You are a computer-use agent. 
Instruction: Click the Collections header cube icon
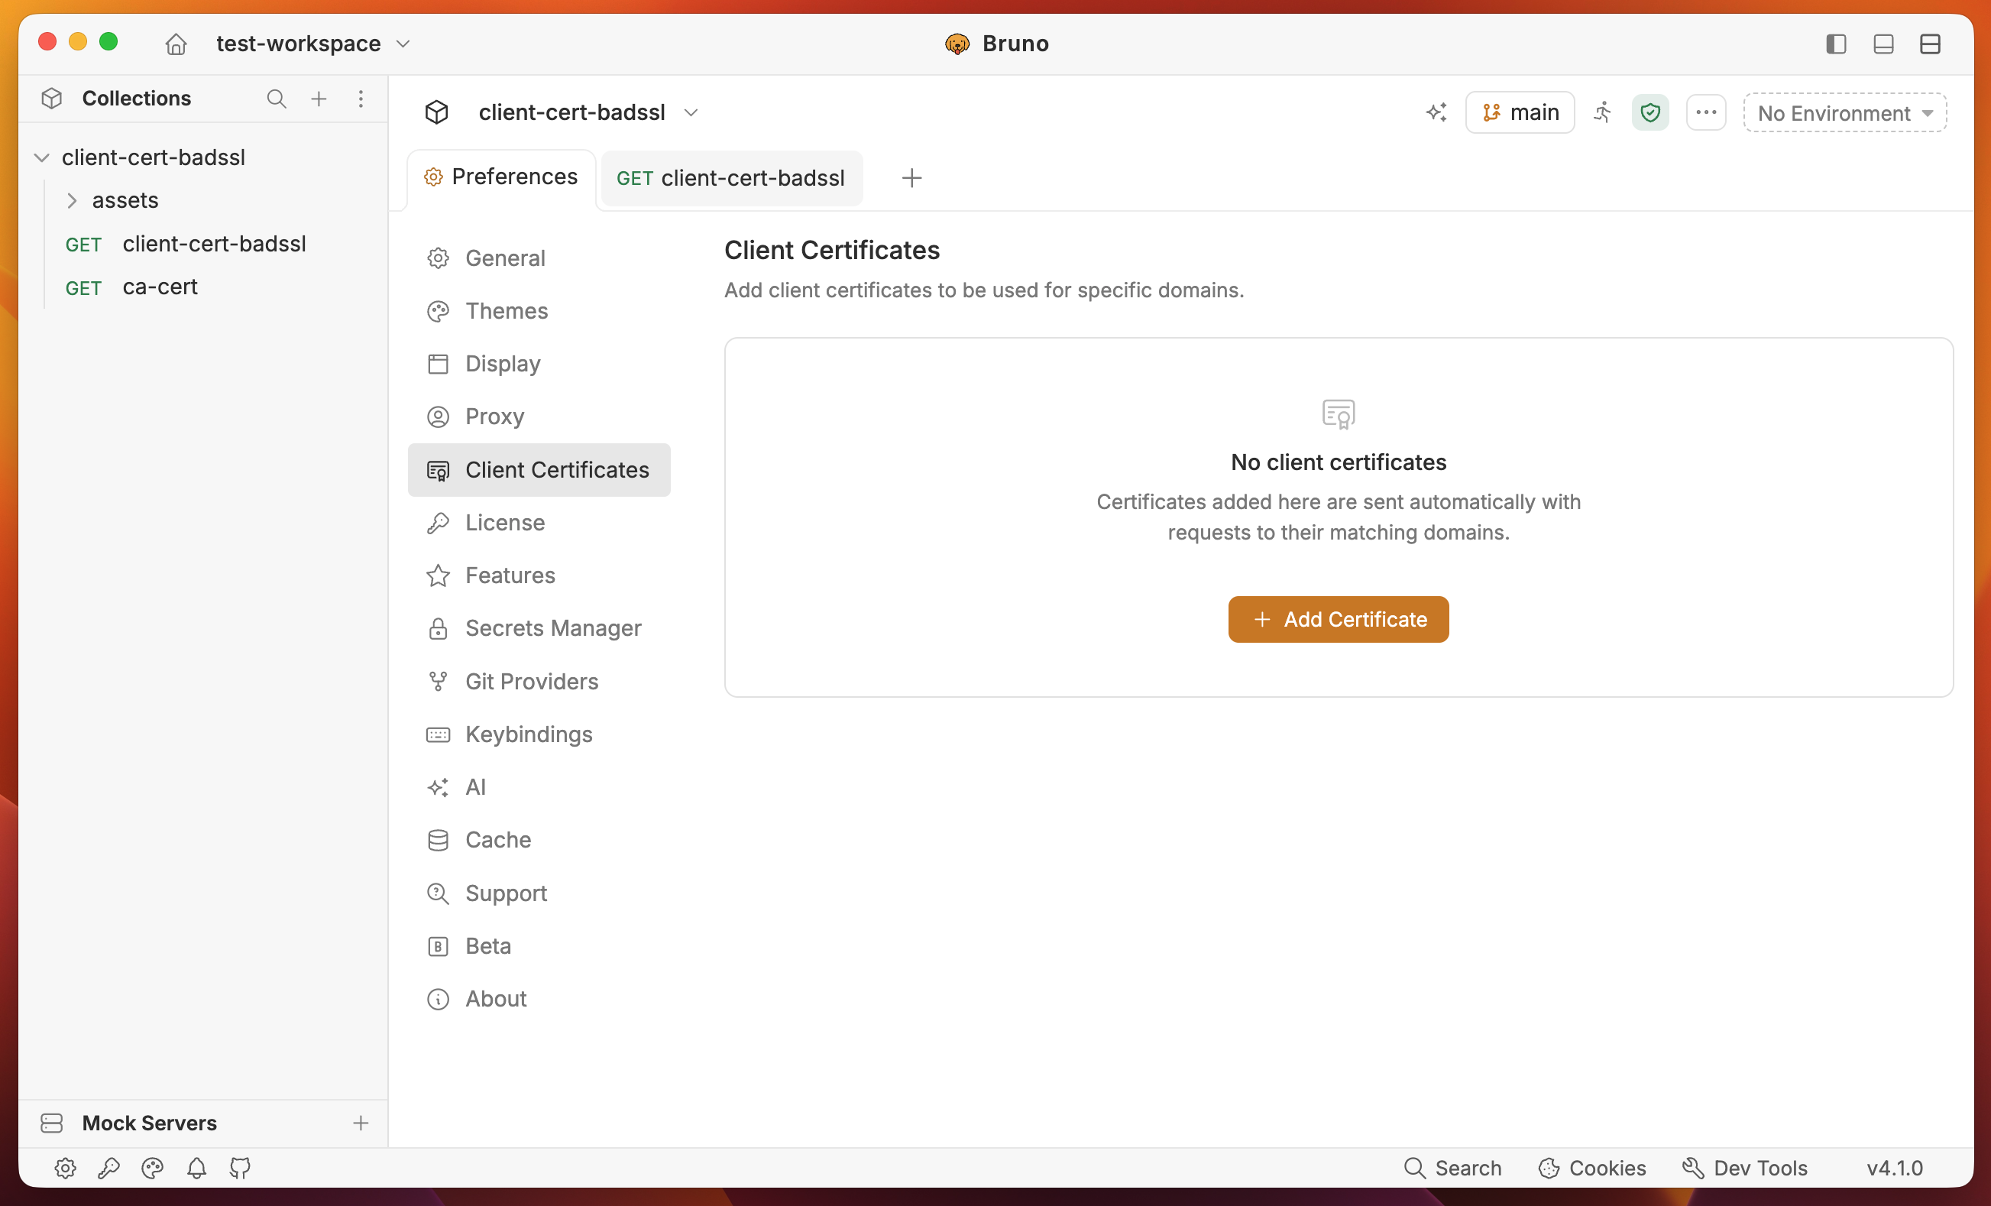(52, 99)
